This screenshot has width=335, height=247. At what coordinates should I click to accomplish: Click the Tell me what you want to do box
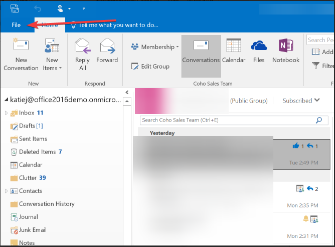coord(115,25)
